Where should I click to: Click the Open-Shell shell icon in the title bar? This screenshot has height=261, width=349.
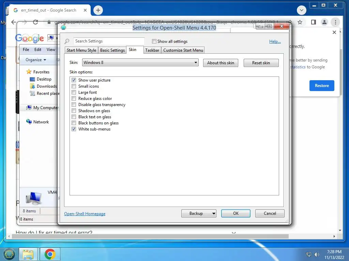[x=63, y=28]
